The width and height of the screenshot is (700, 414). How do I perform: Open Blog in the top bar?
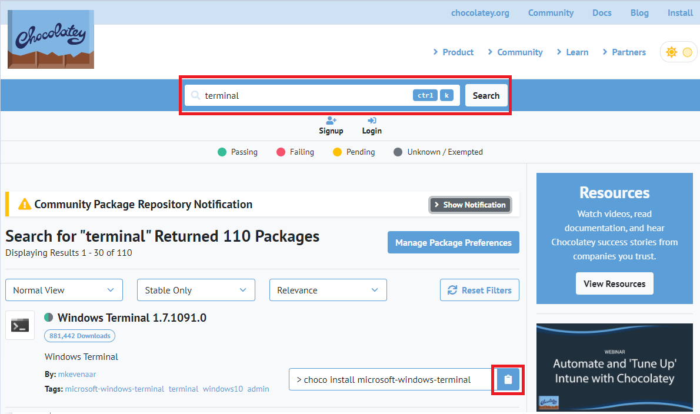click(x=639, y=13)
